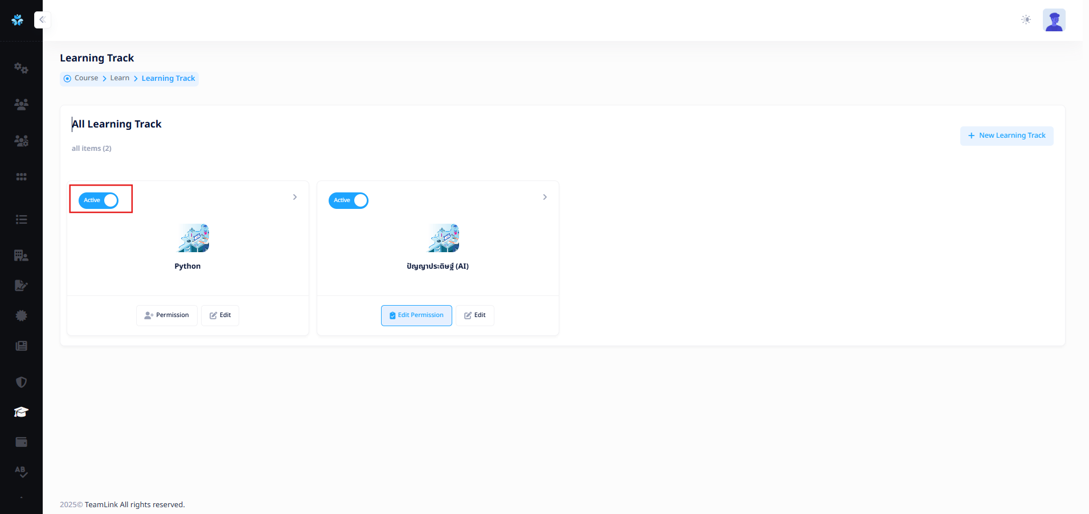The height and width of the screenshot is (514, 1089).
Task: Open the user profile avatar
Action: (x=1054, y=20)
